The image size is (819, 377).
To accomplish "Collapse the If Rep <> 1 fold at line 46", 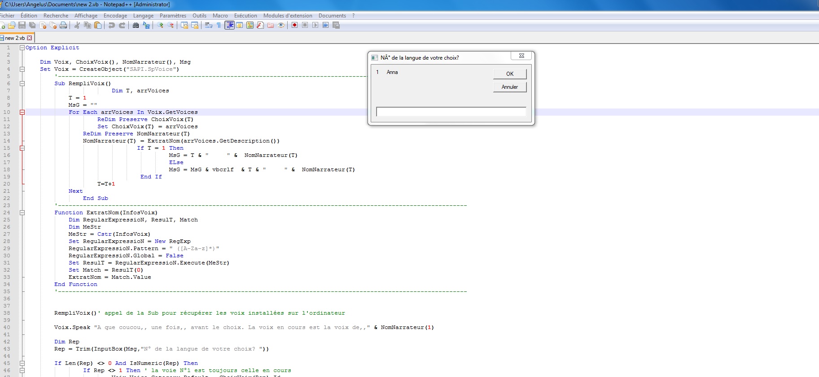I will pyautogui.click(x=22, y=370).
